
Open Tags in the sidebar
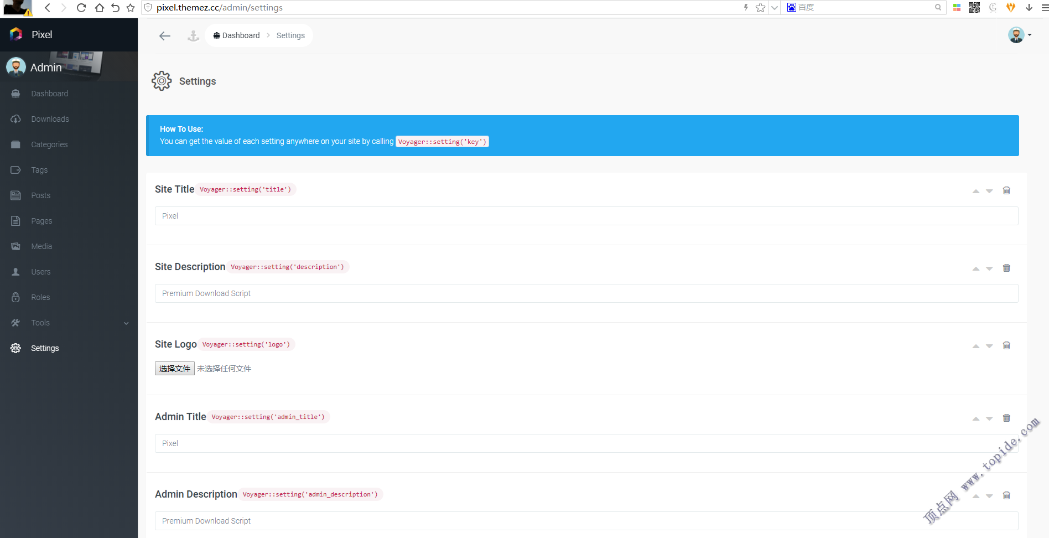[x=39, y=170]
